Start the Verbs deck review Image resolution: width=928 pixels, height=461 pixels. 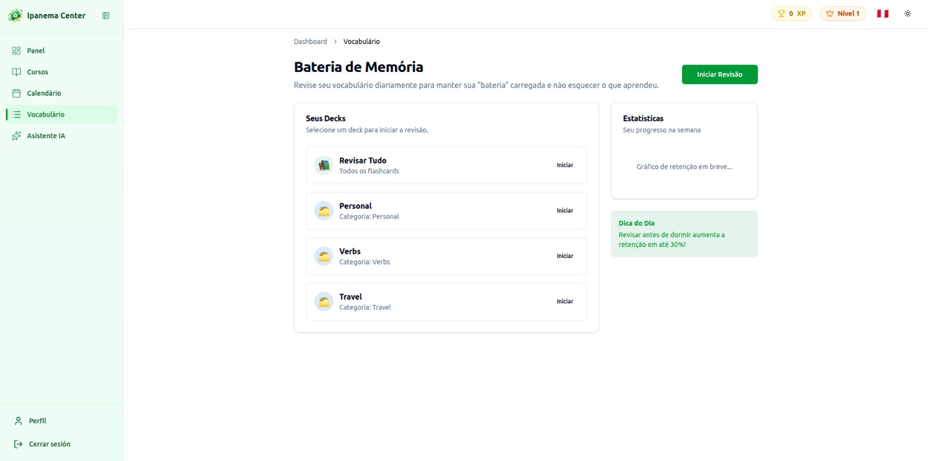click(x=564, y=256)
